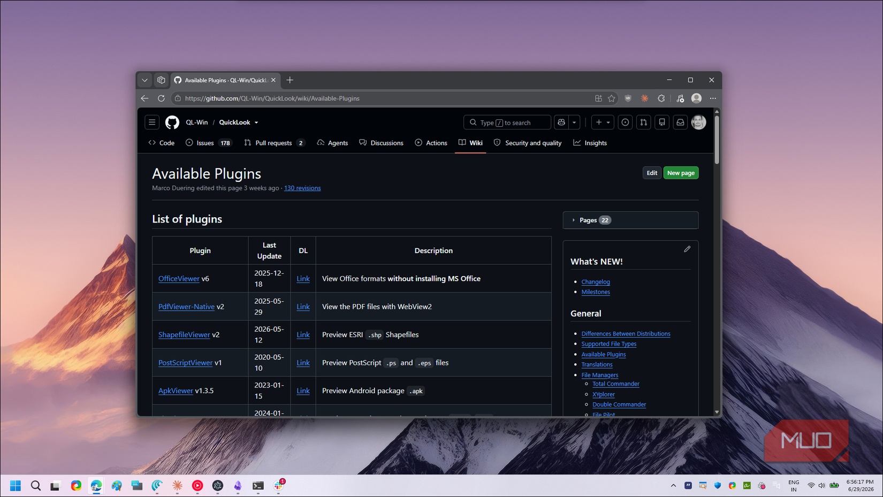Open the ShapefileViewer plugin link
This screenshot has height=497, width=883.
pyautogui.click(x=184, y=335)
